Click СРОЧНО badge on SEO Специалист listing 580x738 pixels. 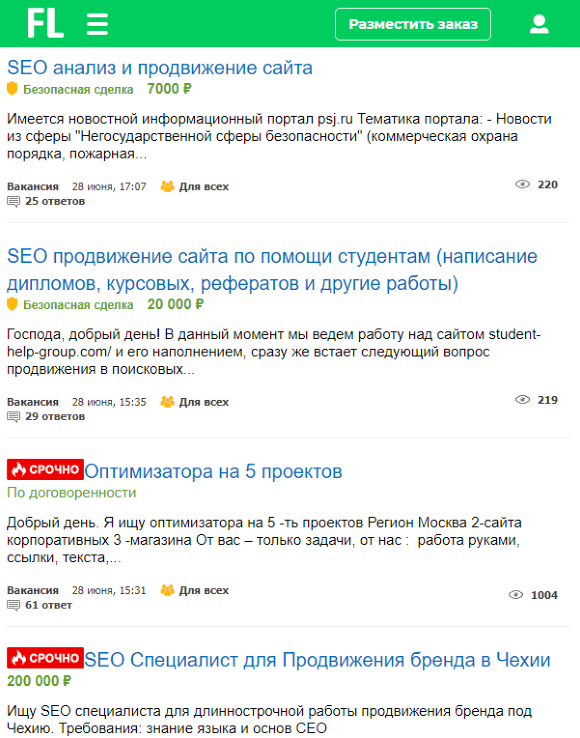click(x=45, y=658)
